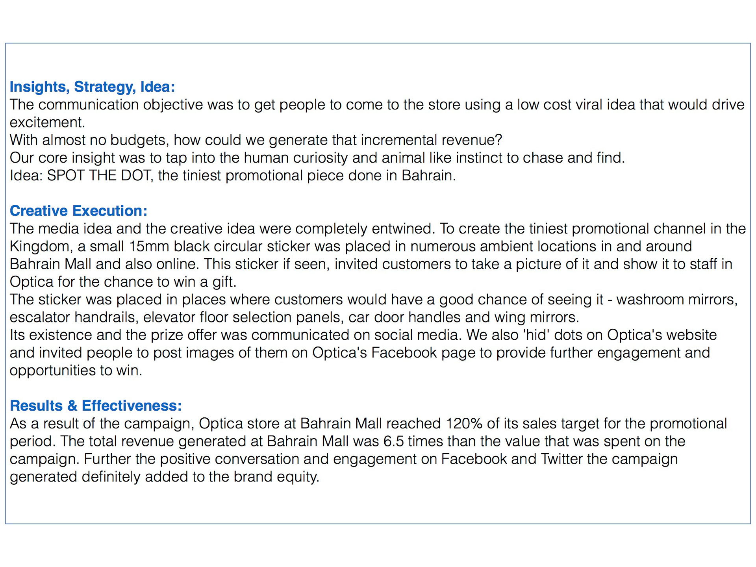The height and width of the screenshot is (567, 756).
Task: Click the word 'excitement.' below the first line
Action: 48,122
